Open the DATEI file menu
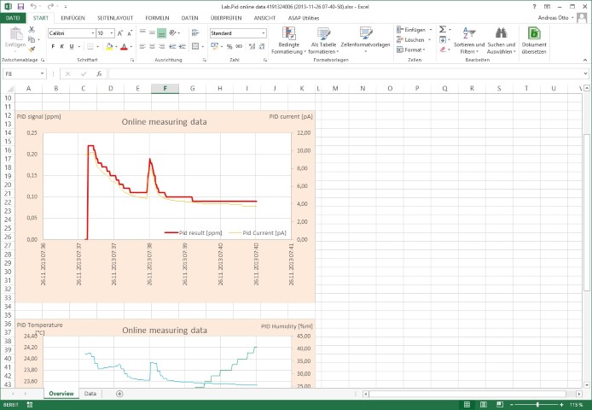Viewport: 592px width, 410px height. (x=14, y=17)
